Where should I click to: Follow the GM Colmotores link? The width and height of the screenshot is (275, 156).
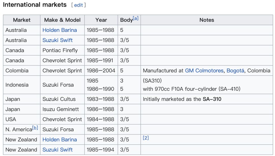pyautogui.click(x=204, y=71)
